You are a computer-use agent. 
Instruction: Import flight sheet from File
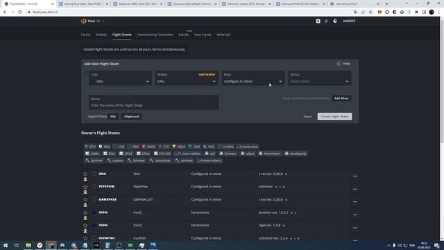pyautogui.click(x=113, y=117)
